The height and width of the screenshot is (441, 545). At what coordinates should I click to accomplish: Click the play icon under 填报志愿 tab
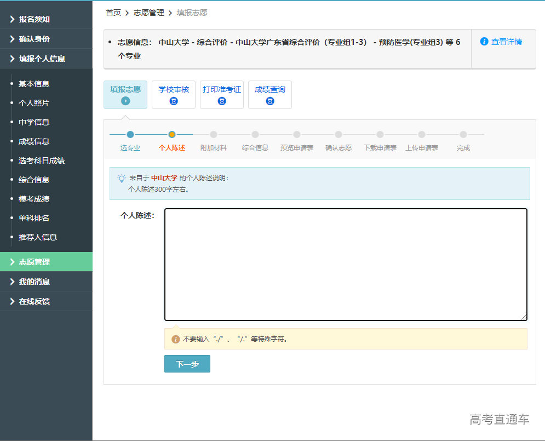(x=125, y=101)
